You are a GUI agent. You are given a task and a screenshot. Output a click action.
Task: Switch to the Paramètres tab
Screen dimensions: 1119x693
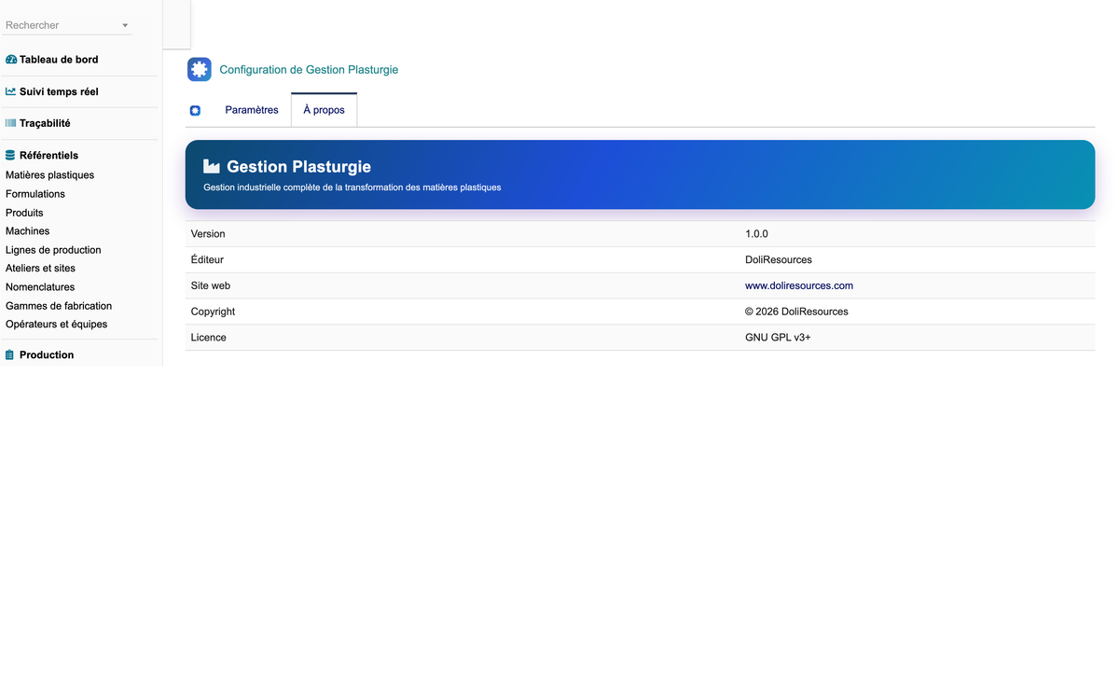pyautogui.click(x=252, y=110)
